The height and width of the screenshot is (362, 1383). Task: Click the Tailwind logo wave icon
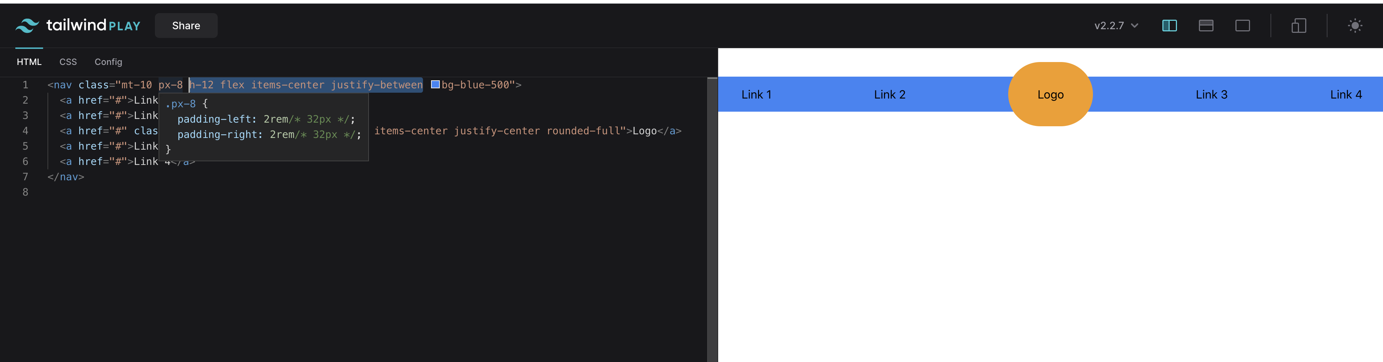point(26,25)
